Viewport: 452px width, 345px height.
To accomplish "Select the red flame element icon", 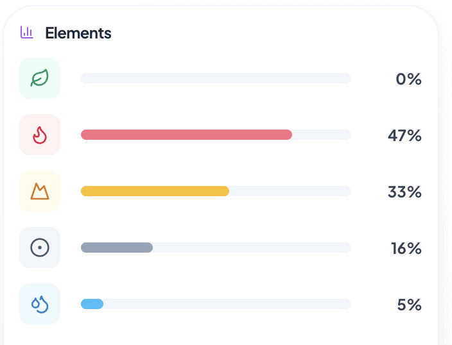I will [x=40, y=135].
